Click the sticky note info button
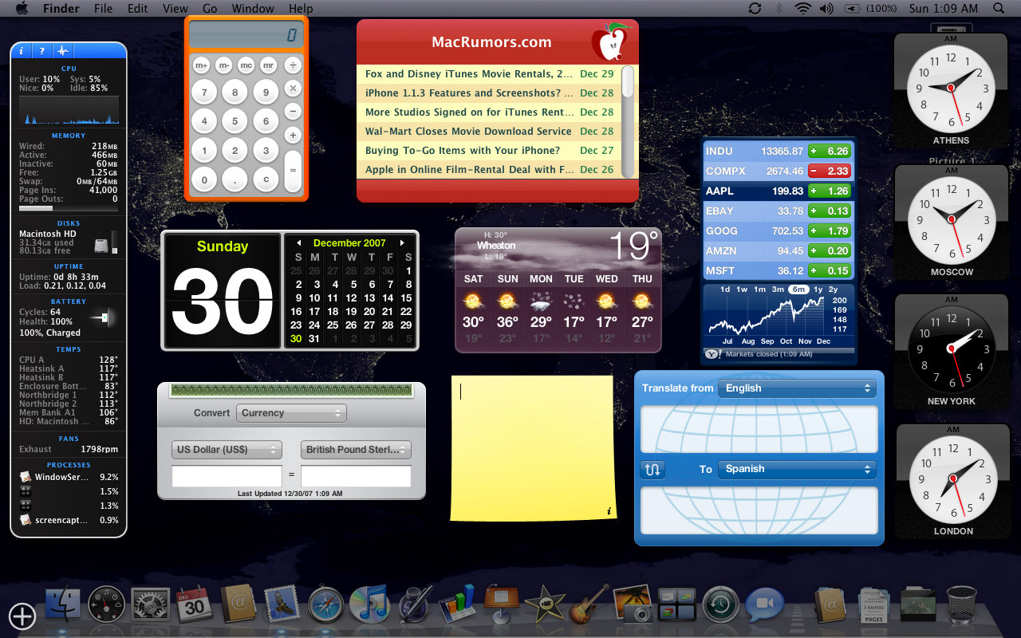The image size is (1021, 638). click(609, 511)
